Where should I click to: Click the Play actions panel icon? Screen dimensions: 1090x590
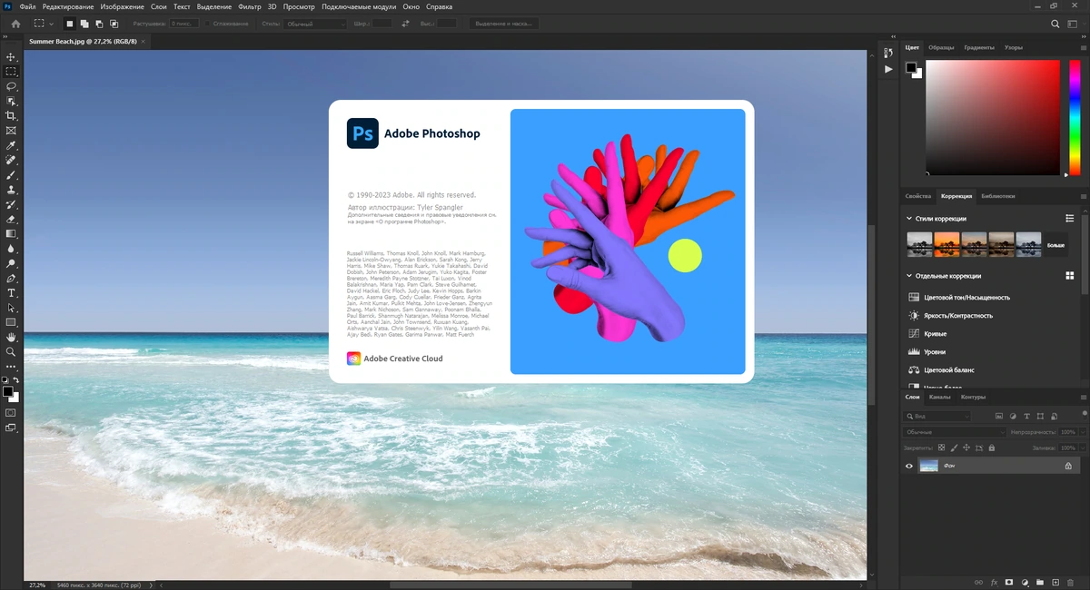coord(888,69)
